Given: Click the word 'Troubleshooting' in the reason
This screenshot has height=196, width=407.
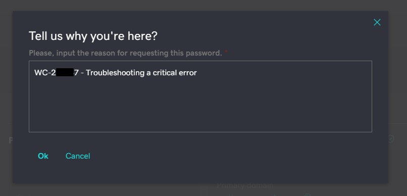Looking at the screenshot, I should [x=115, y=73].
